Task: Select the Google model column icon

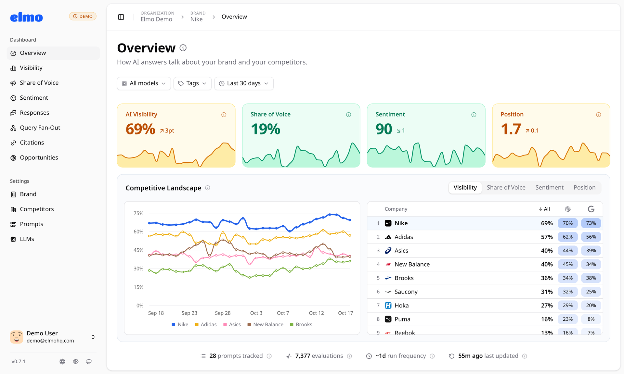Action: click(591, 209)
